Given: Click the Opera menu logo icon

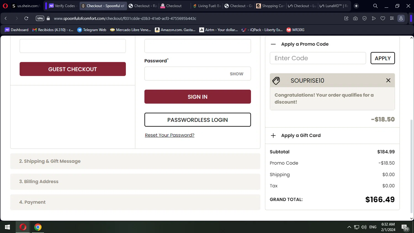Looking at the screenshot, I should point(5,6).
